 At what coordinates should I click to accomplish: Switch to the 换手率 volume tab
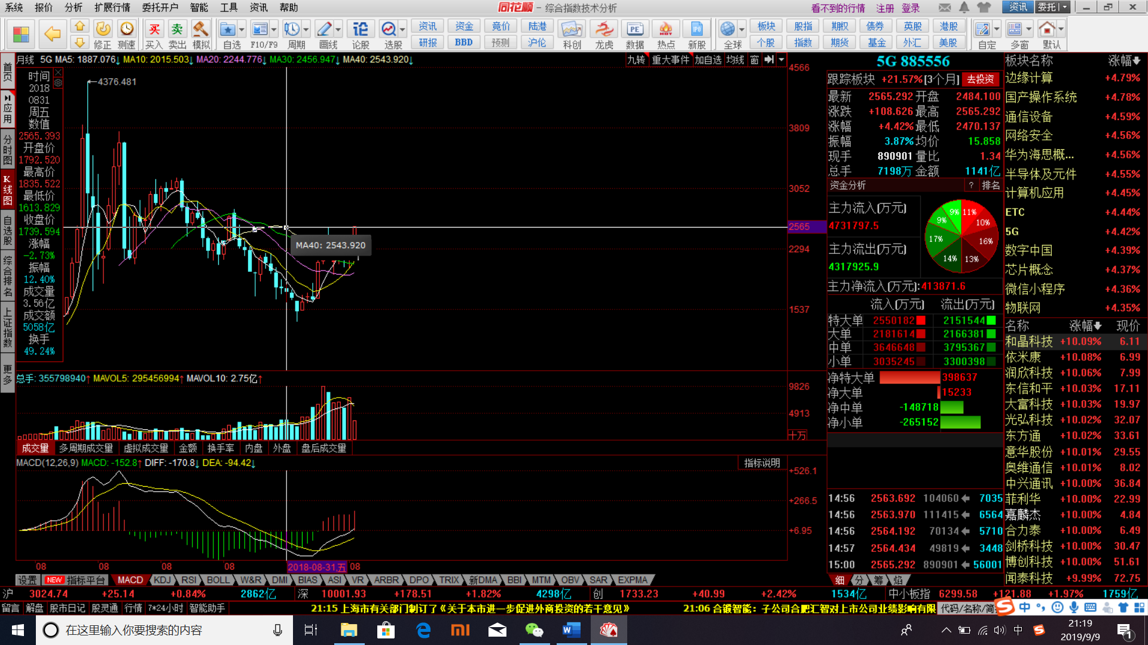tap(221, 448)
